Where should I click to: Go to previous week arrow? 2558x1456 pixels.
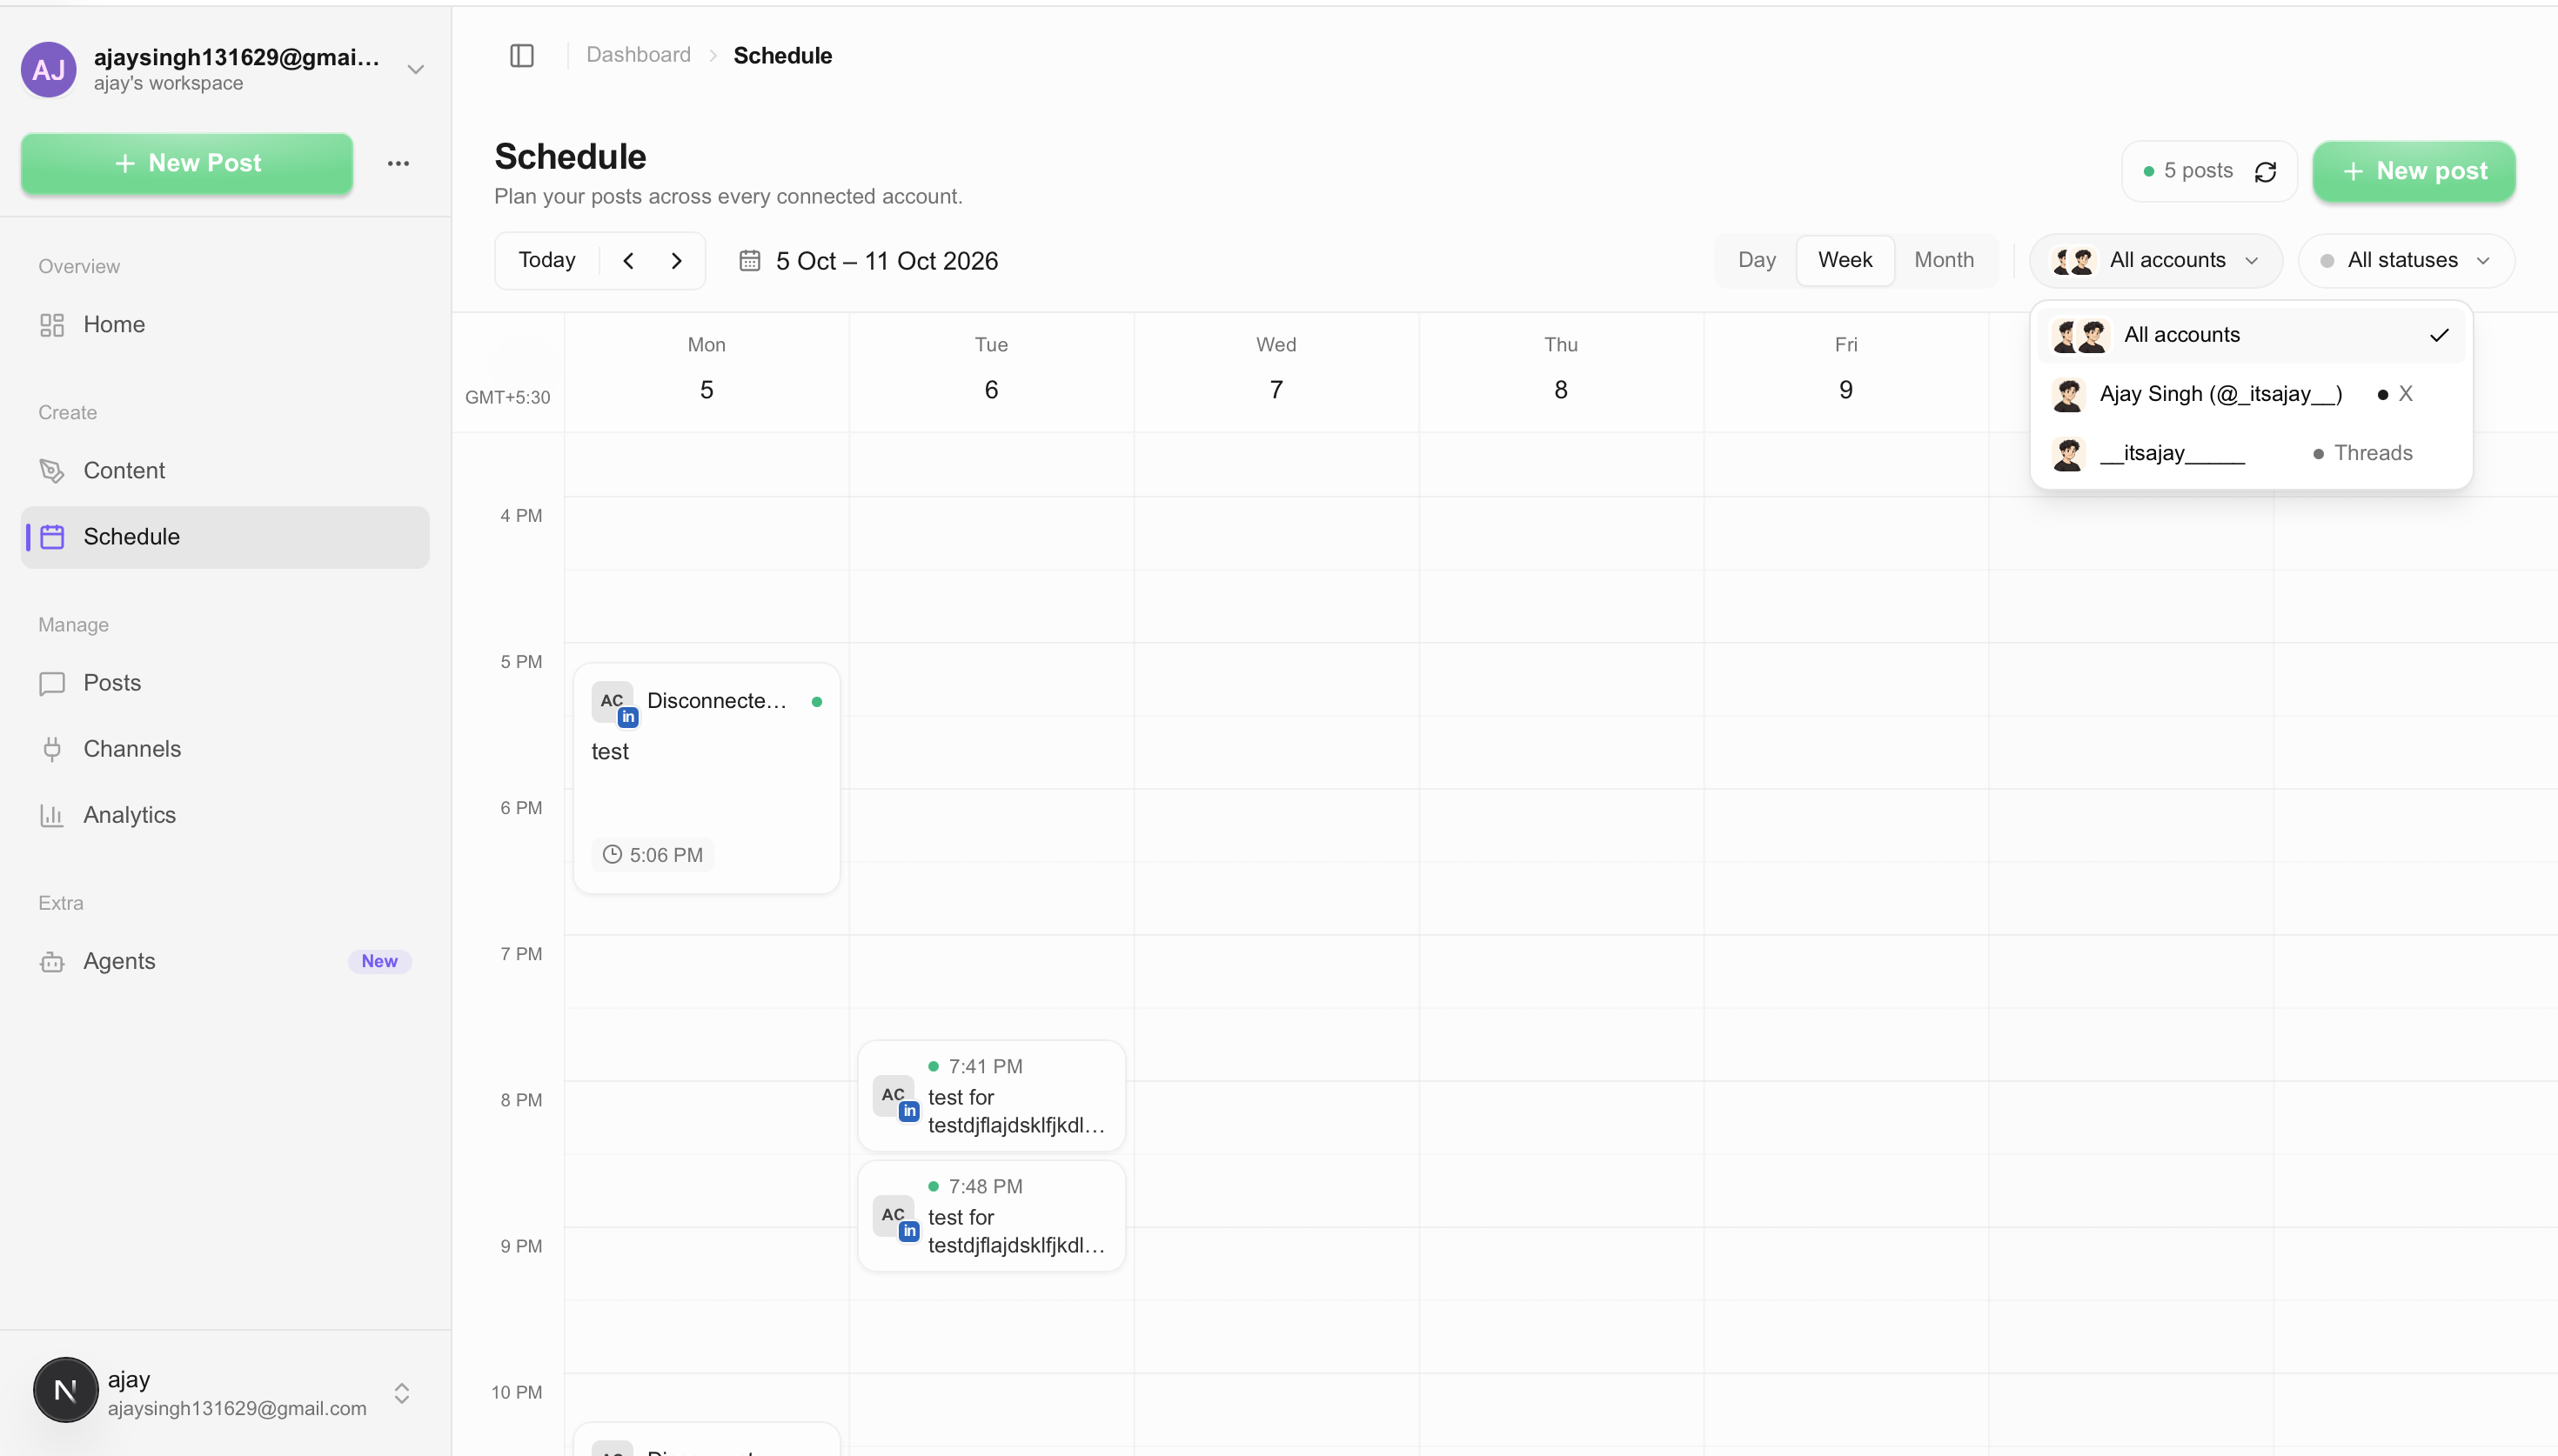(628, 261)
